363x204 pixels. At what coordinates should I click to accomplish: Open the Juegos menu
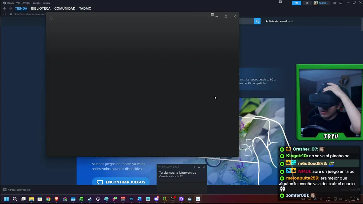click(37, 3)
